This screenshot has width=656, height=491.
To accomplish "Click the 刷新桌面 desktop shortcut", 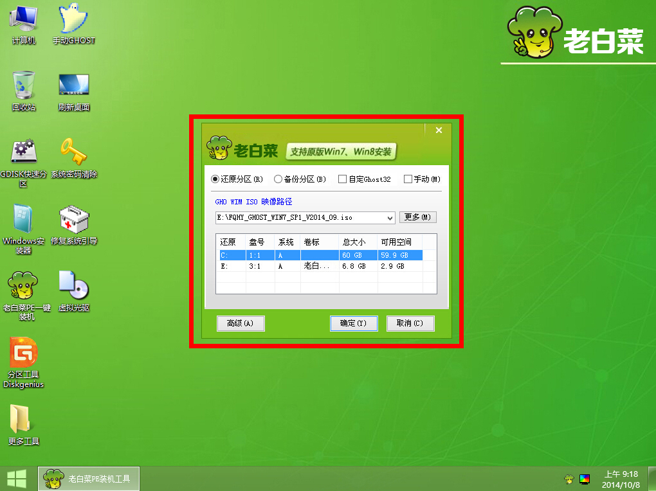I will point(73,91).
